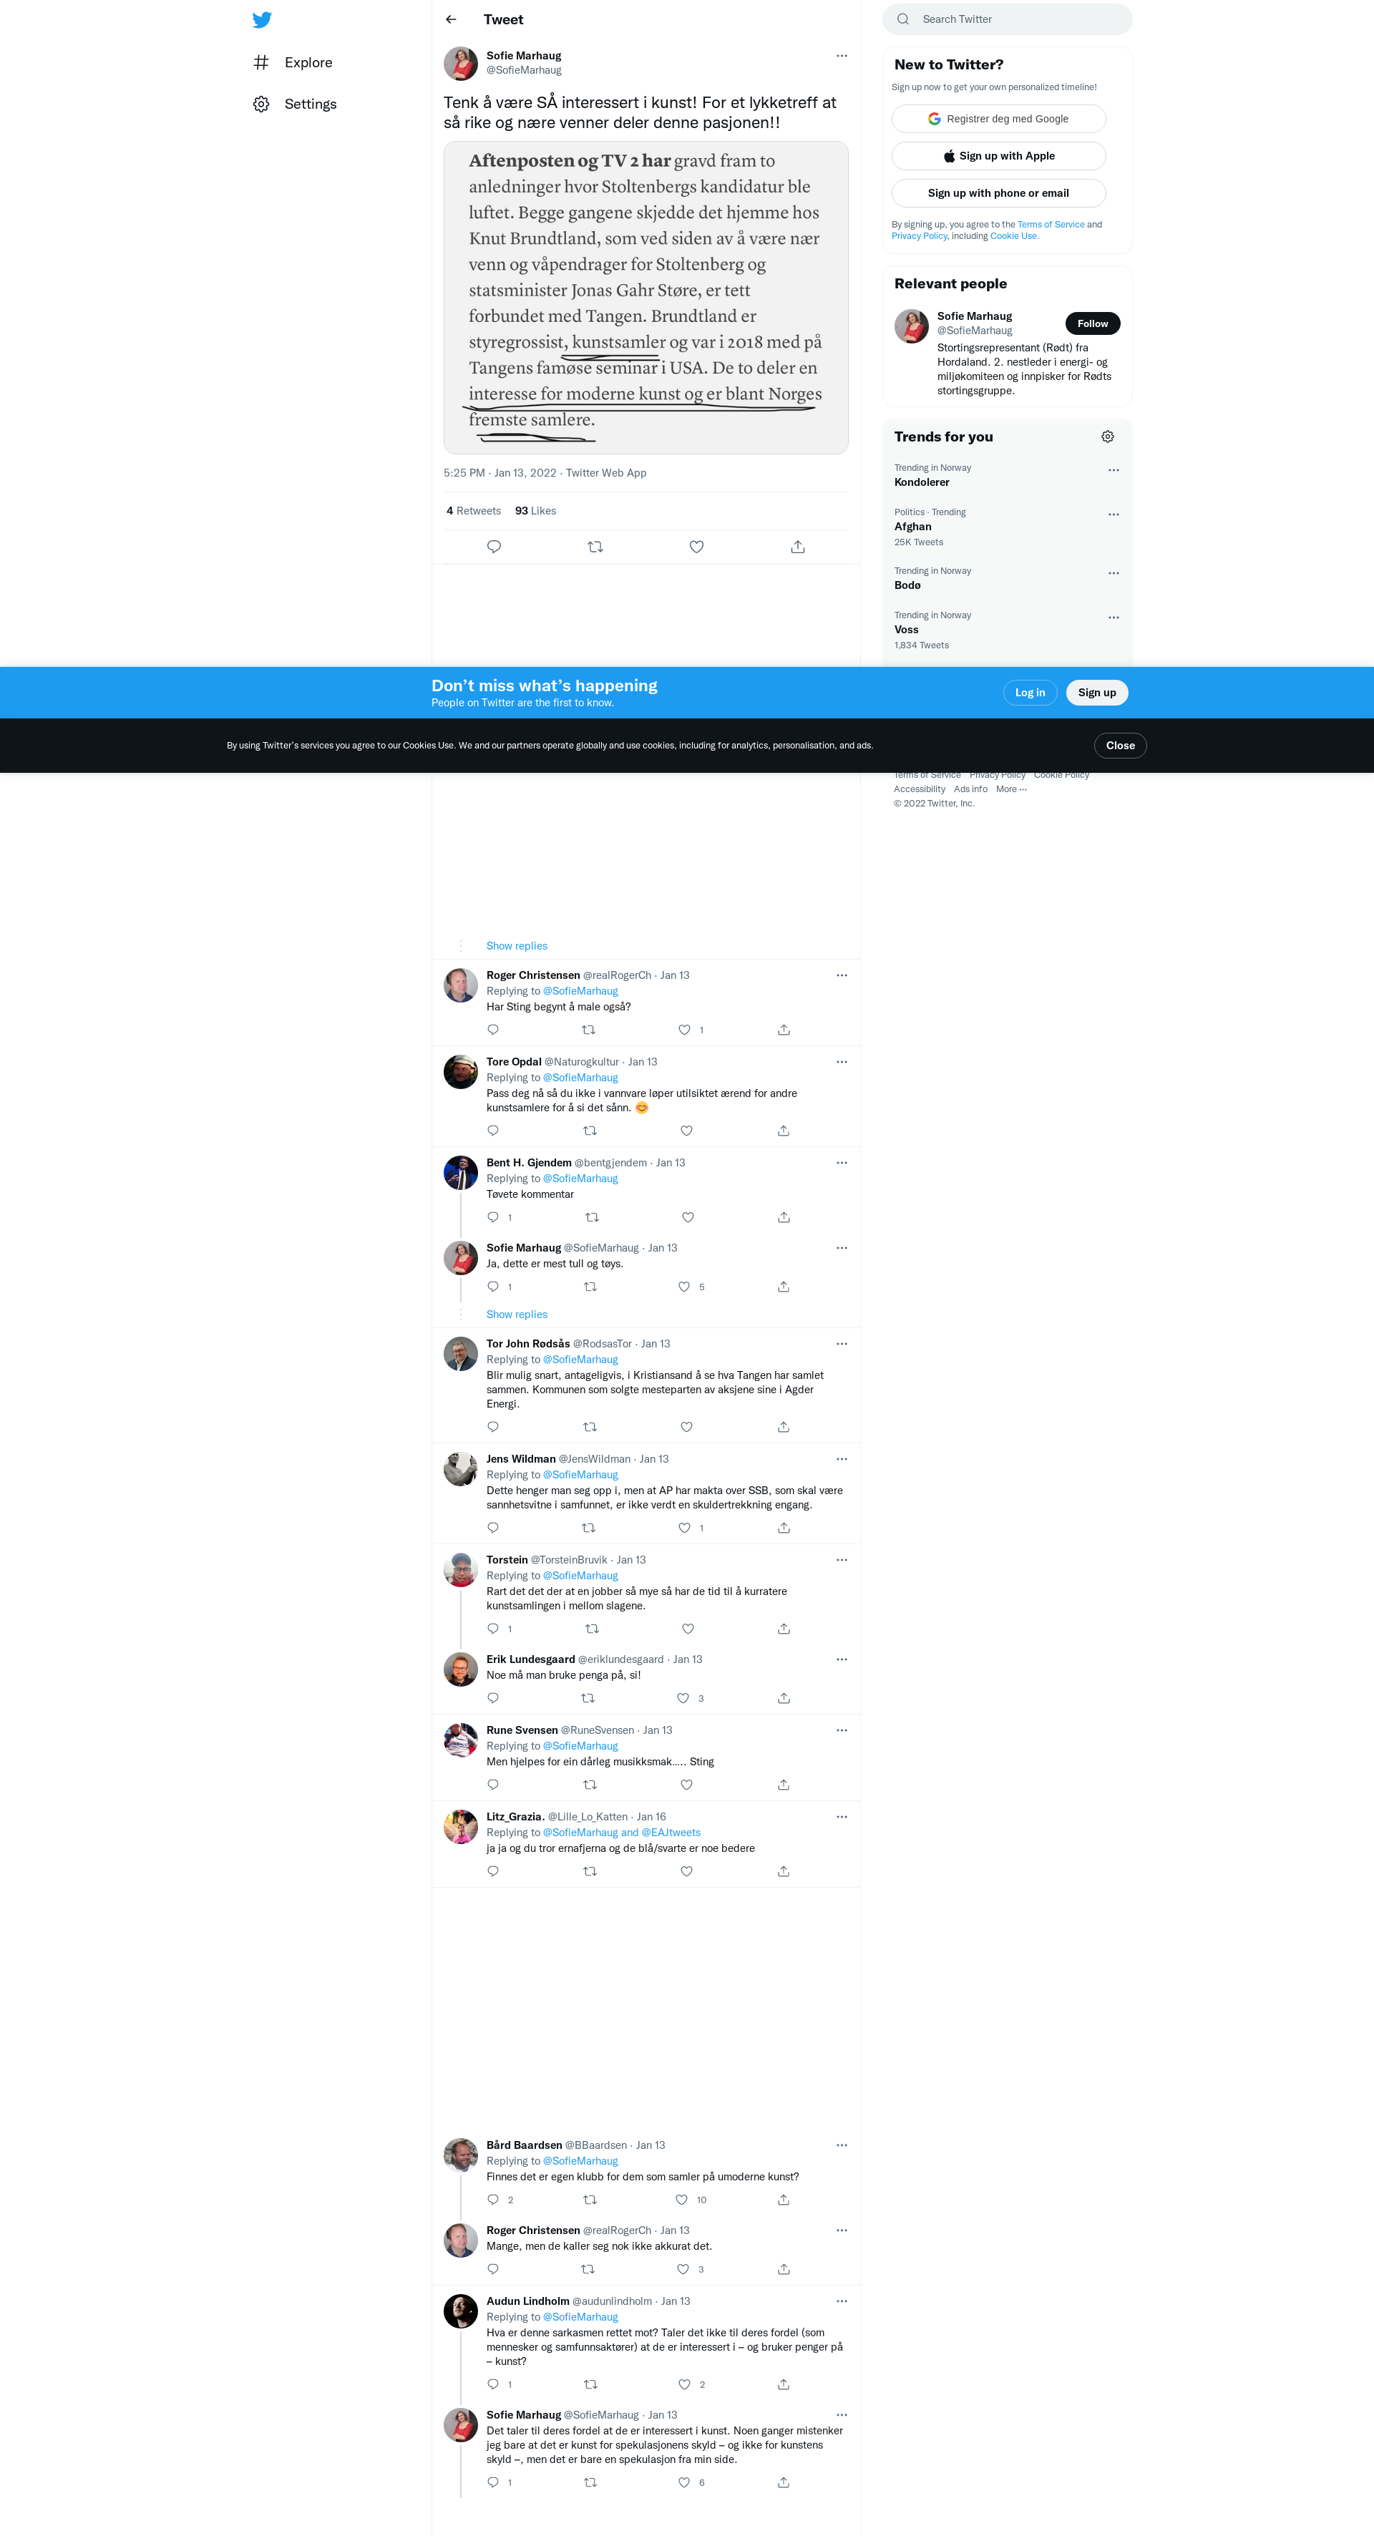Open more options for Kondolerer trend
The width and height of the screenshot is (1374, 2536).
(1114, 471)
